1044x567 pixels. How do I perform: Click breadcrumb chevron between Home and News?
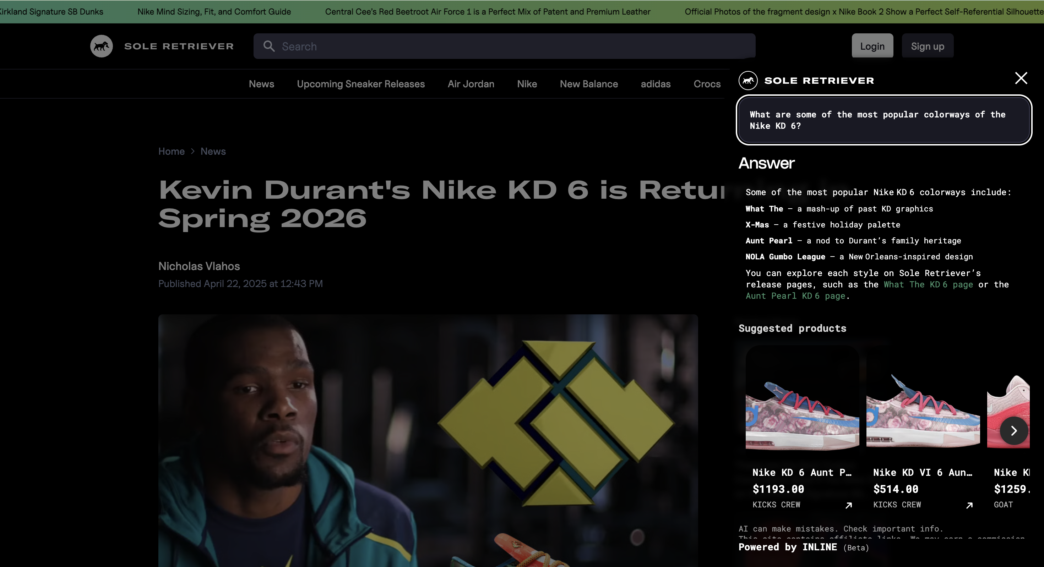click(x=192, y=151)
